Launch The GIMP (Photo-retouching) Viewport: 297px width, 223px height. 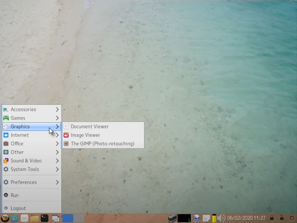(x=102, y=144)
